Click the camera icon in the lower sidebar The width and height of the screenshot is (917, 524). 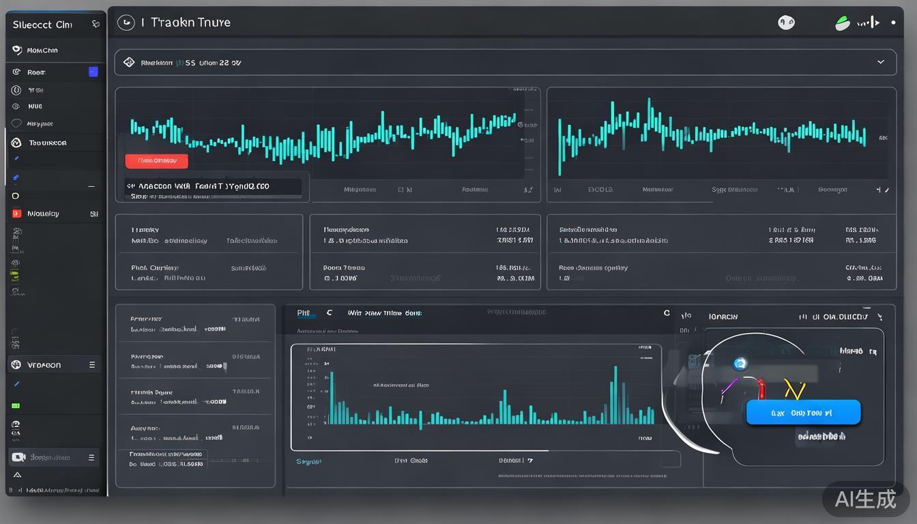[x=18, y=457]
